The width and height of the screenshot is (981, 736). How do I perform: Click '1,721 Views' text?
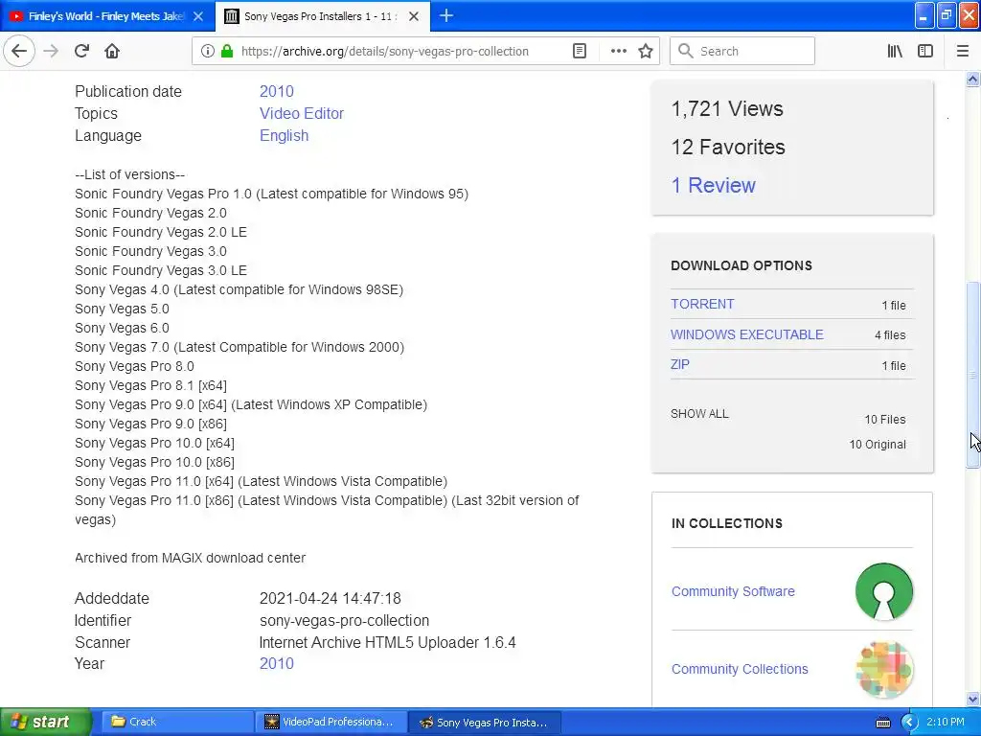pos(727,109)
